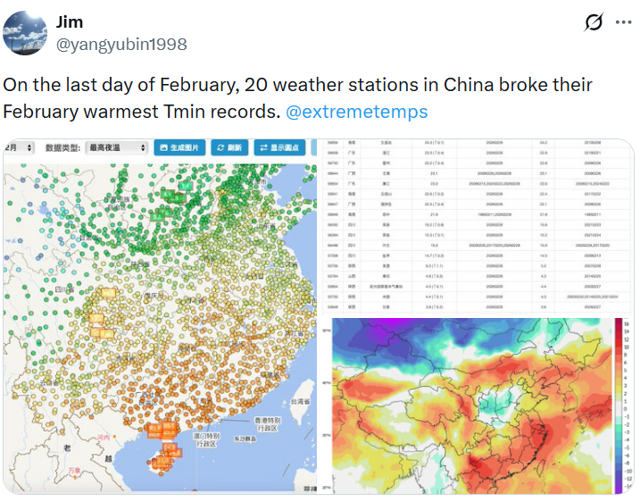
Task: Open the month selector dropdown
Action: (x=20, y=147)
